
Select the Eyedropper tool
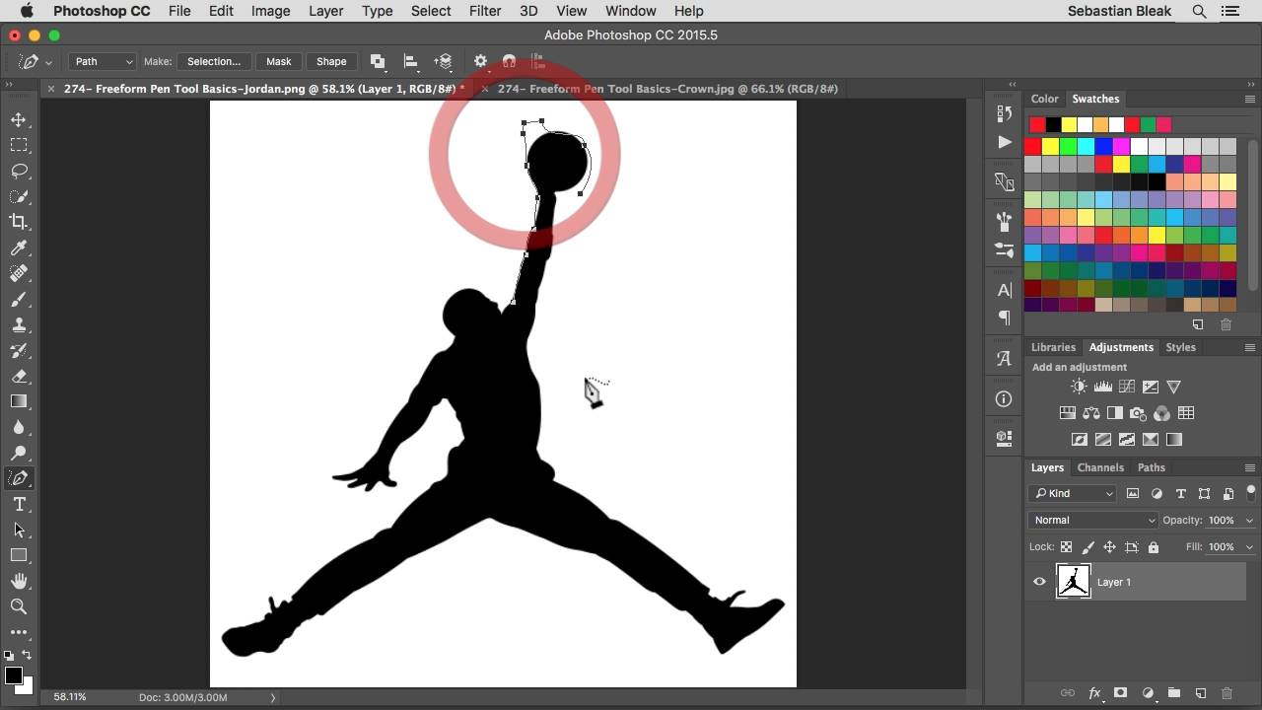[19, 248]
